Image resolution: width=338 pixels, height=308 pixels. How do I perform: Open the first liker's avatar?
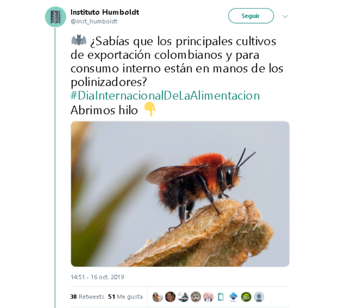[158, 297]
